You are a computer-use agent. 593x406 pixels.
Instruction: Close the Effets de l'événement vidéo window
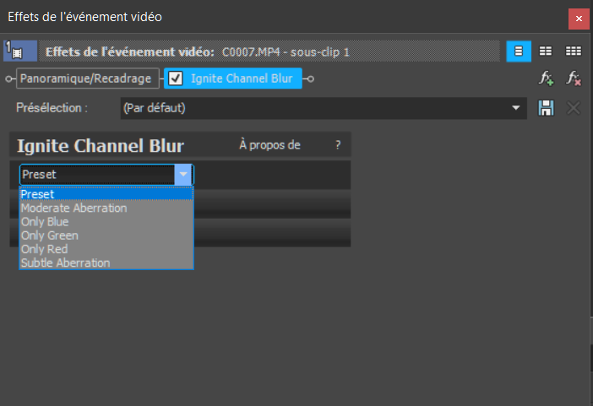(579, 19)
